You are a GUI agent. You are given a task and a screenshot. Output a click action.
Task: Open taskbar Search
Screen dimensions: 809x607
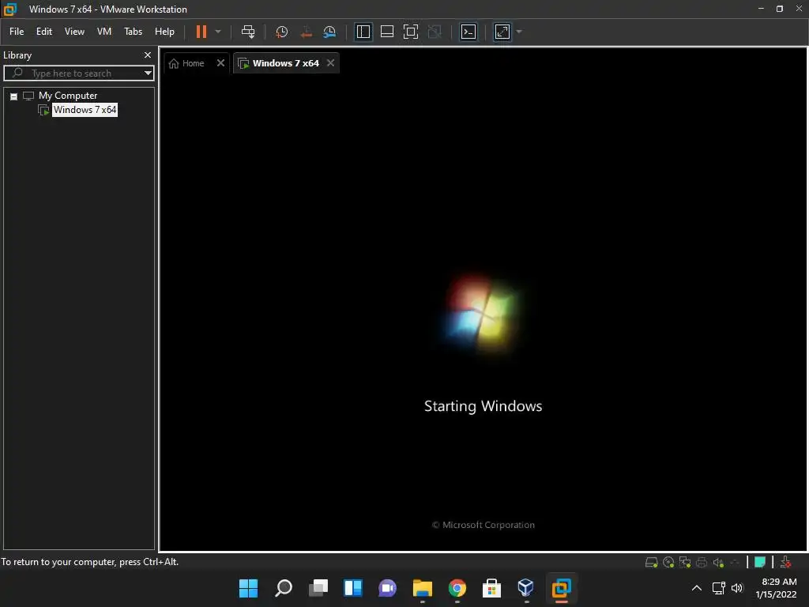(284, 588)
